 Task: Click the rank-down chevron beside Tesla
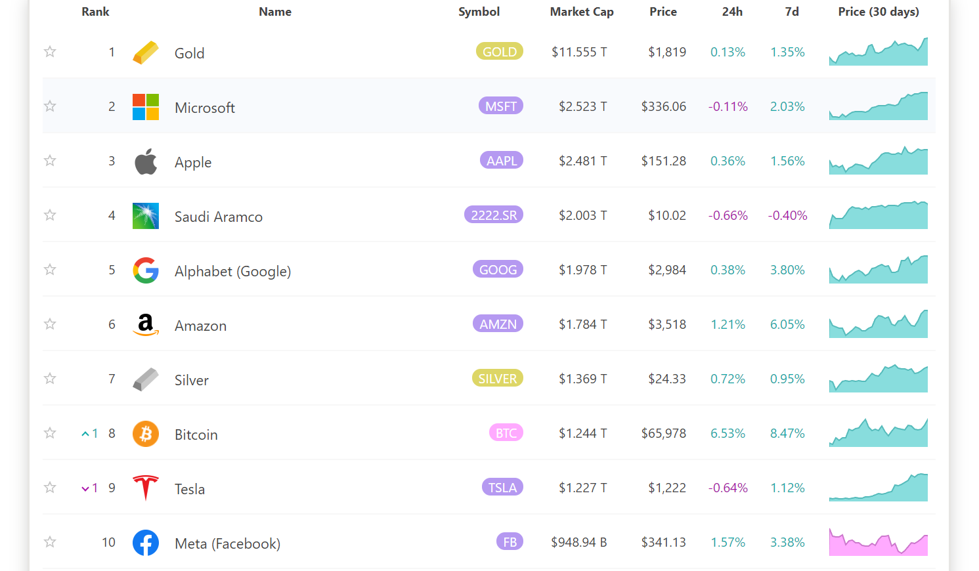coord(85,488)
